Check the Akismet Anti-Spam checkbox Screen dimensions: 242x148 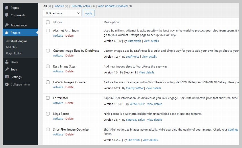48,30
